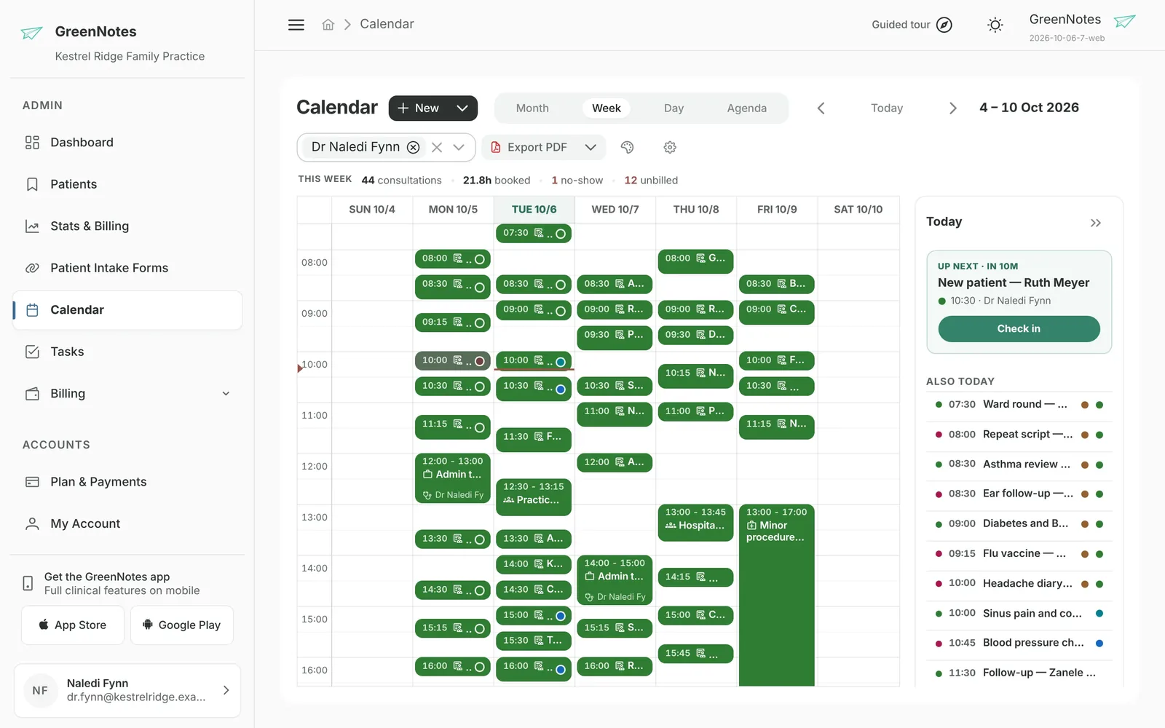Screen dimensions: 1165x728
Task: Check in Ruth Meyer
Action: [x=1019, y=329]
